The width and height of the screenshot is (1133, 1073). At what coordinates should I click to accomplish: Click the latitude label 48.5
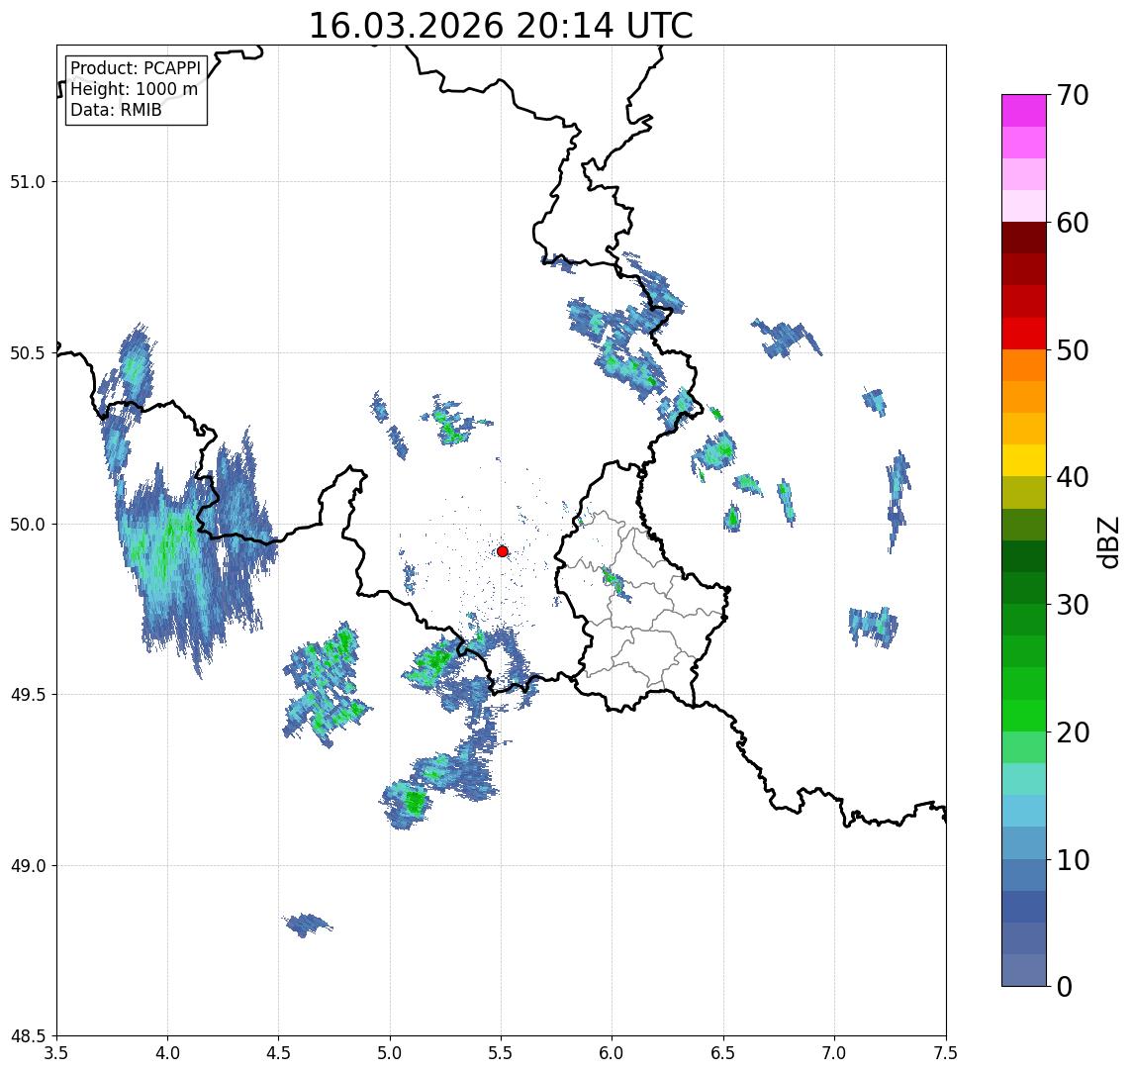28,1036
